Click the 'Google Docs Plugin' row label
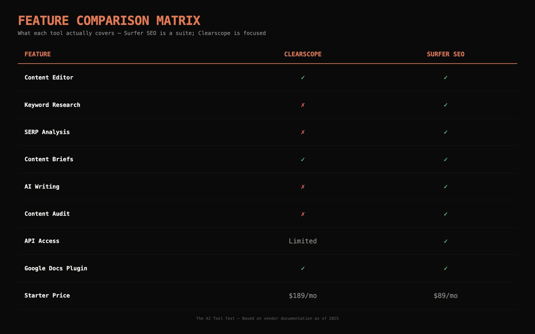Image resolution: width=535 pixels, height=334 pixels. pyautogui.click(x=56, y=268)
